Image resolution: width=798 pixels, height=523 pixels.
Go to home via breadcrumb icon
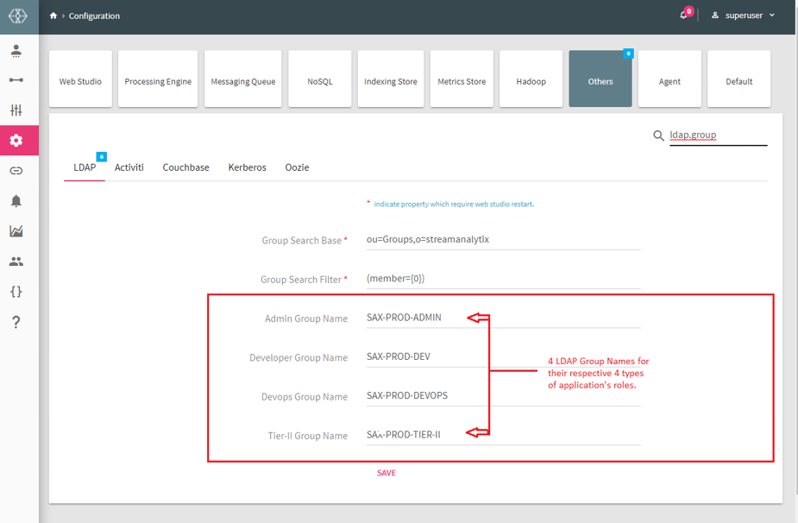pyautogui.click(x=53, y=16)
